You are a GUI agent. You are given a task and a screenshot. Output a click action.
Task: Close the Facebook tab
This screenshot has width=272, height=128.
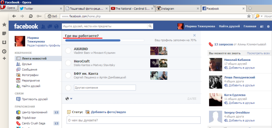(244, 8)
